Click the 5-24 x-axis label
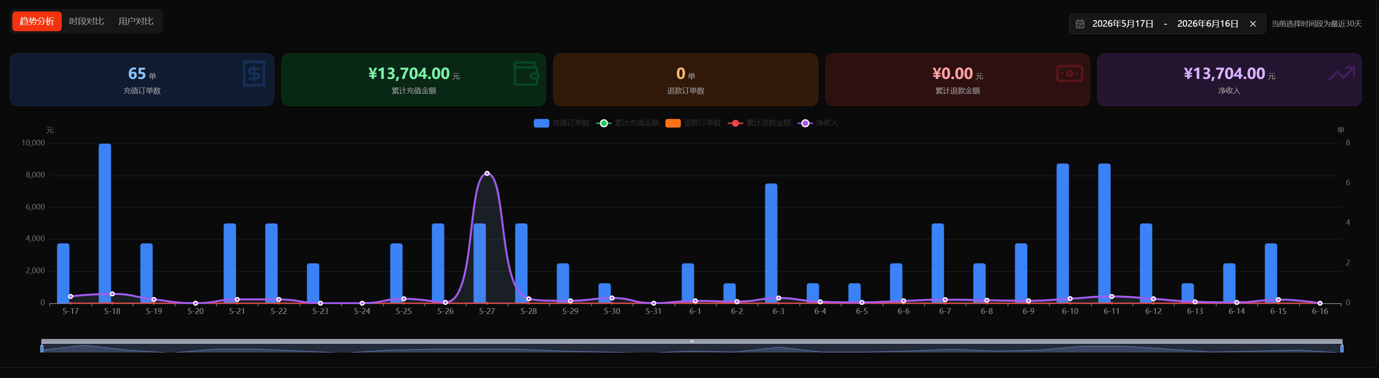Screen dimensions: 1379x378 tap(362, 311)
